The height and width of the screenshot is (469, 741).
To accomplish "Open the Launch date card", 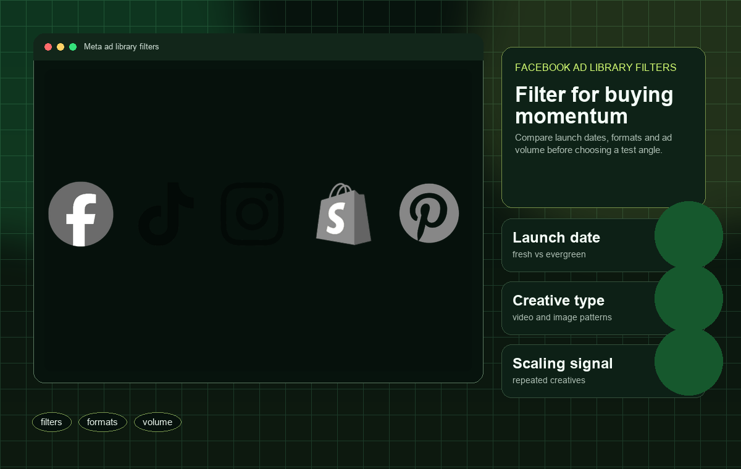I will 603,245.
